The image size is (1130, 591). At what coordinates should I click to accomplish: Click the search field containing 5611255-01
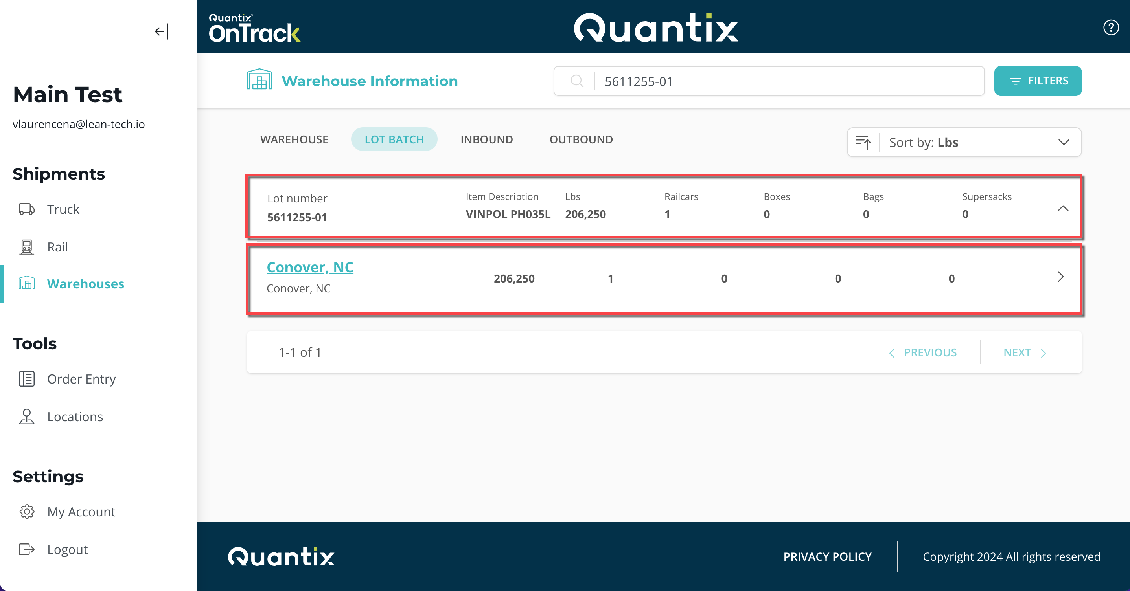coord(785,81)
